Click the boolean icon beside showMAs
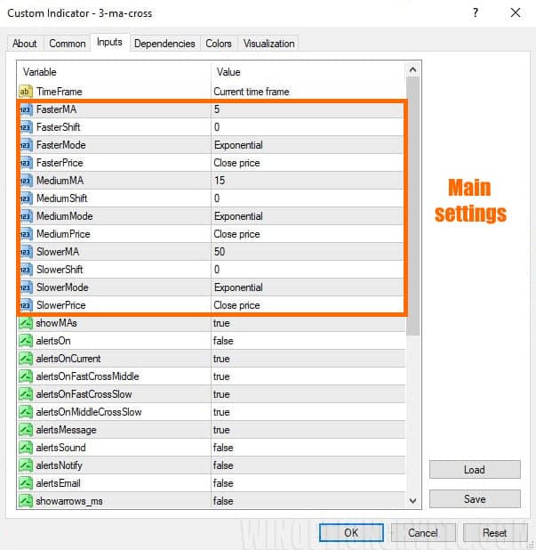 pyautogui.click(x=26, y=323)
